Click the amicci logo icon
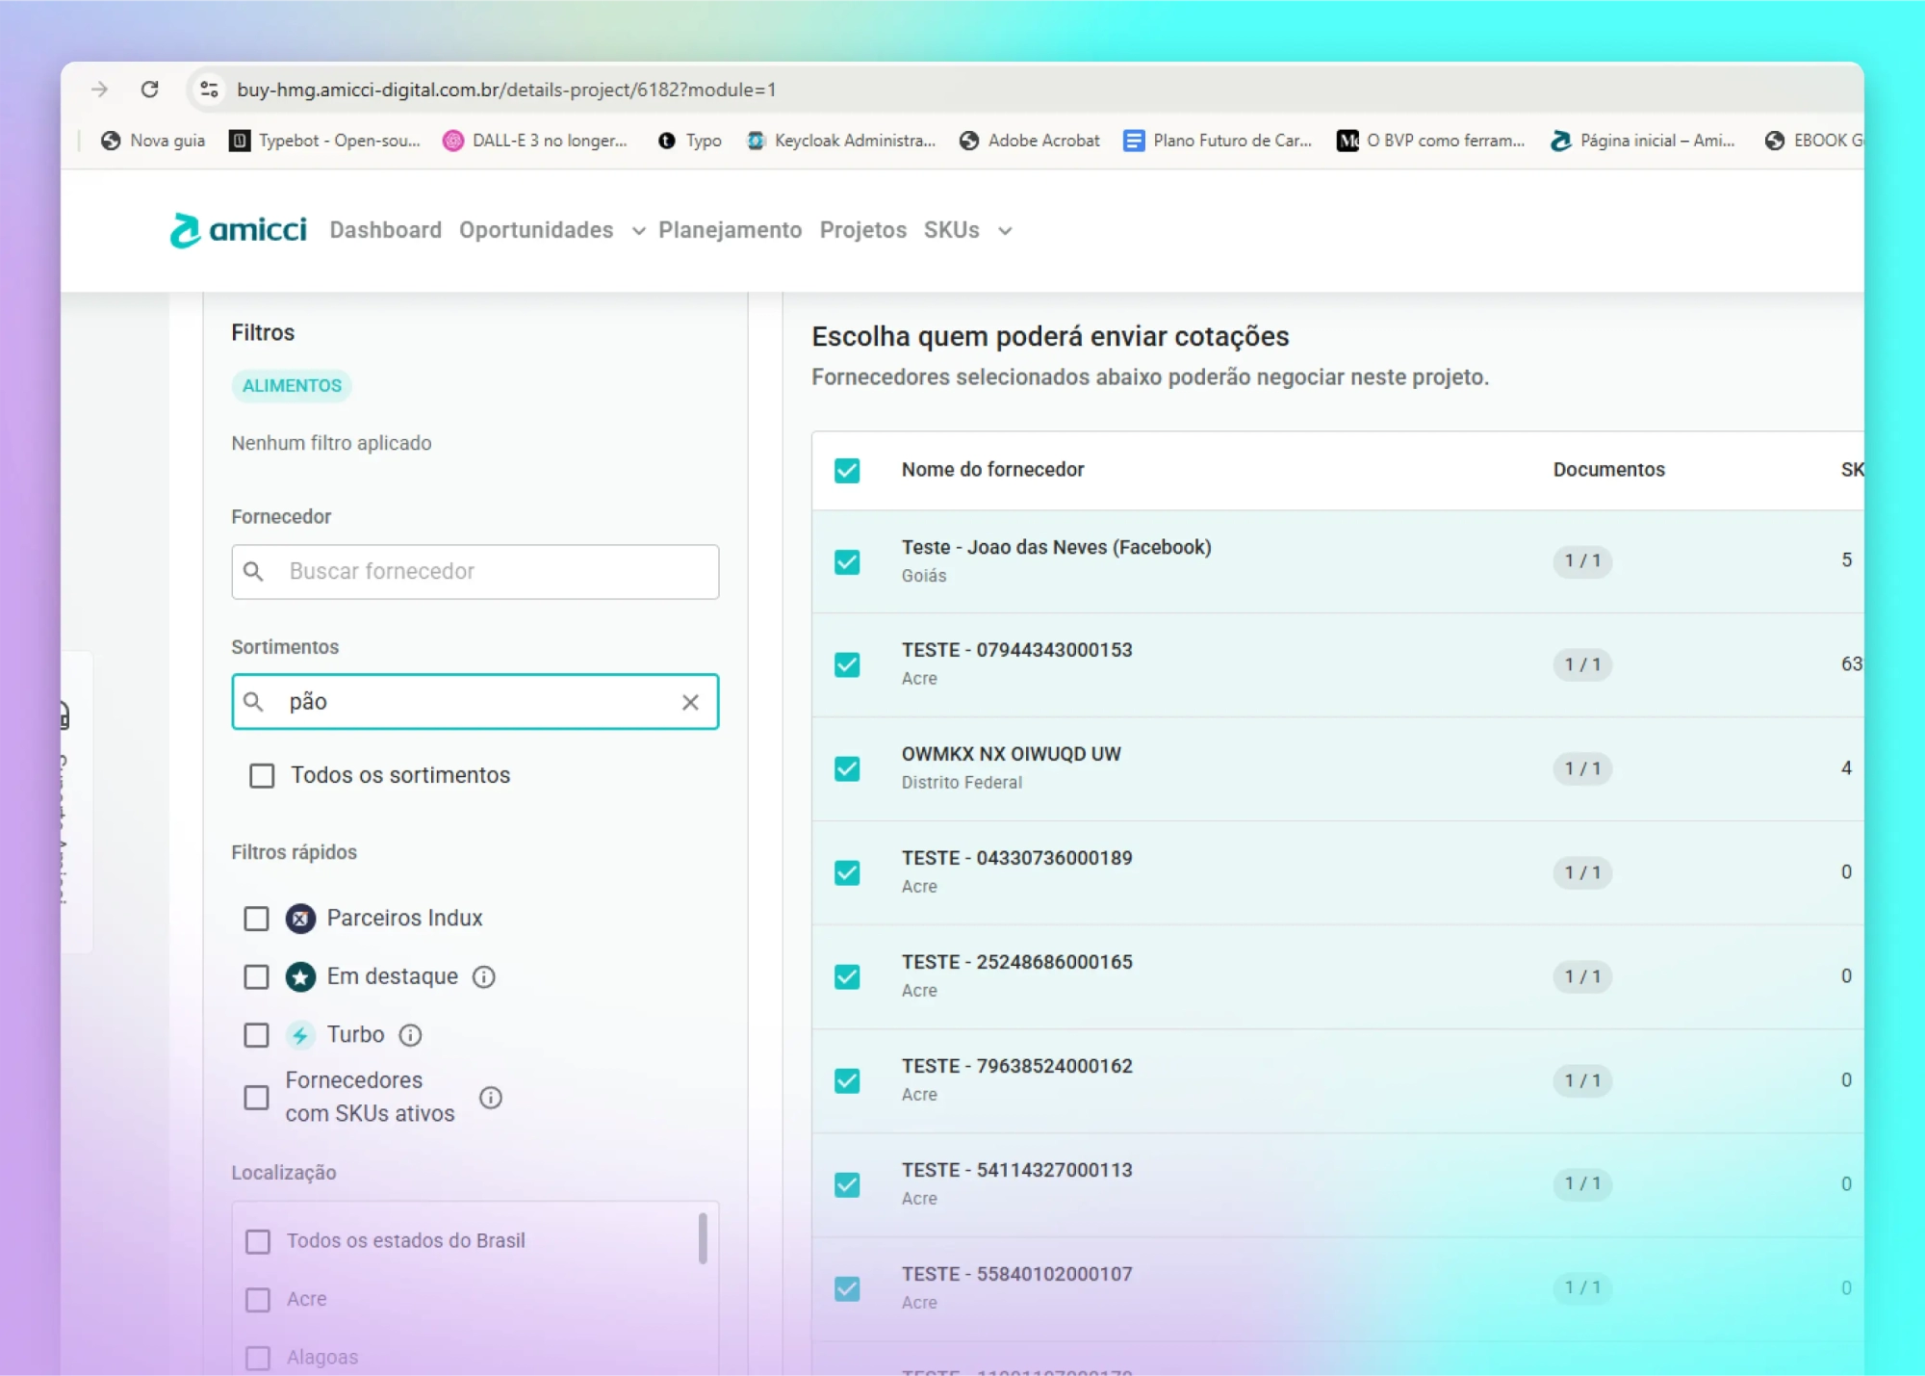The height and width of the screenshot is (1376, 1925). (x=186, y=231)
